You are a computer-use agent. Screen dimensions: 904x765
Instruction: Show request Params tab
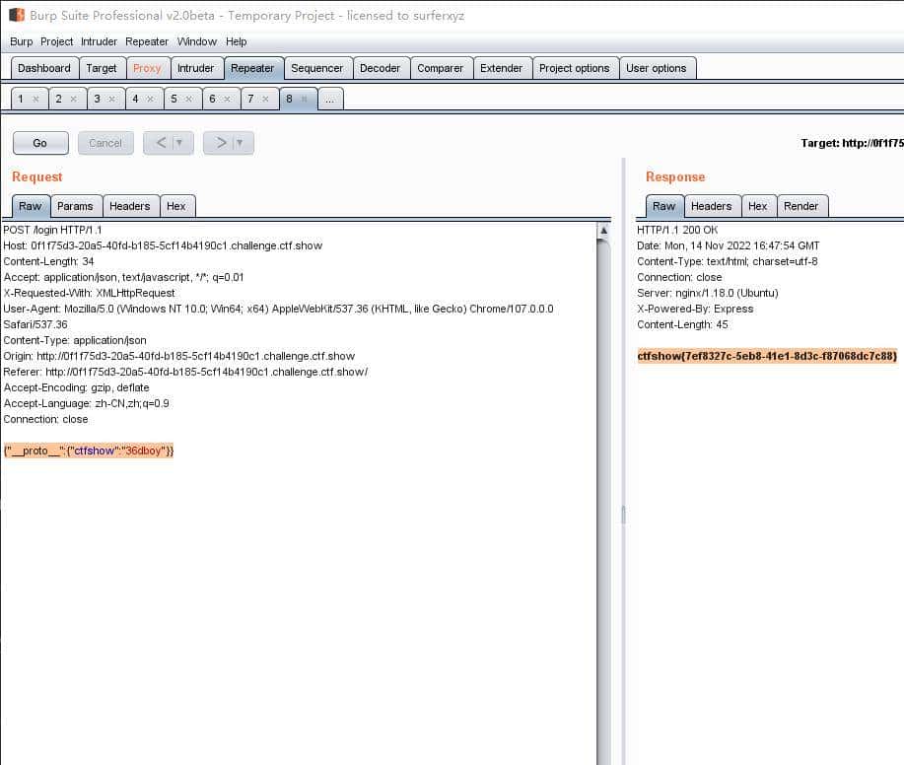[x=75, y=206]
